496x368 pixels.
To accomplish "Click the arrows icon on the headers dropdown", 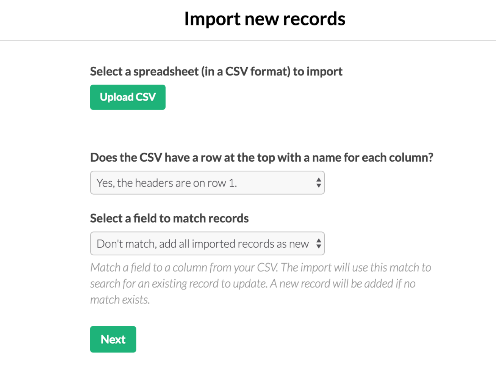I will pos(319,183).
